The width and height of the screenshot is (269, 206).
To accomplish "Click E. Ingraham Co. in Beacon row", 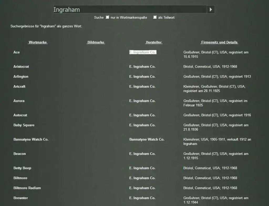I will tap(142, 154).
